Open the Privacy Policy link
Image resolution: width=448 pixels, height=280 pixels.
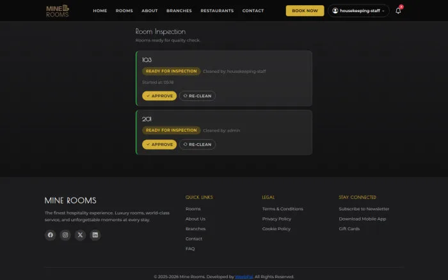pyautogui.click(x=276, y=219)
